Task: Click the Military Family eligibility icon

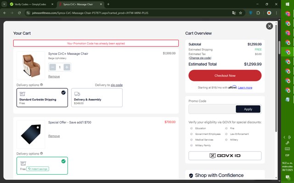Action: tap(192, 145)
